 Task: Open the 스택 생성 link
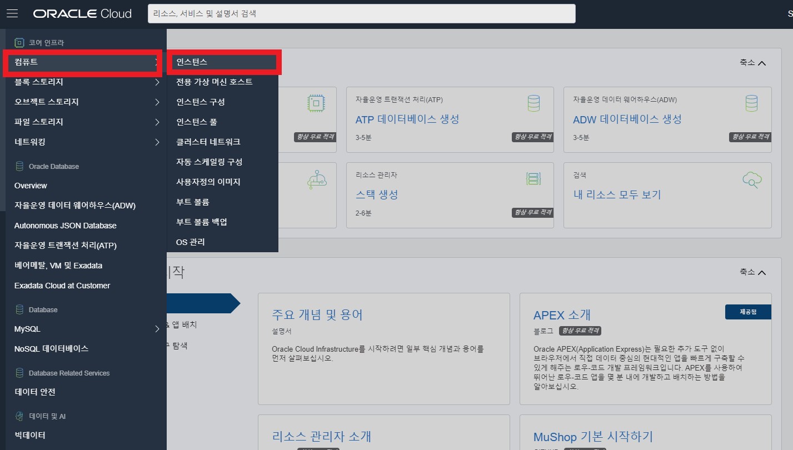coord(377,195)
